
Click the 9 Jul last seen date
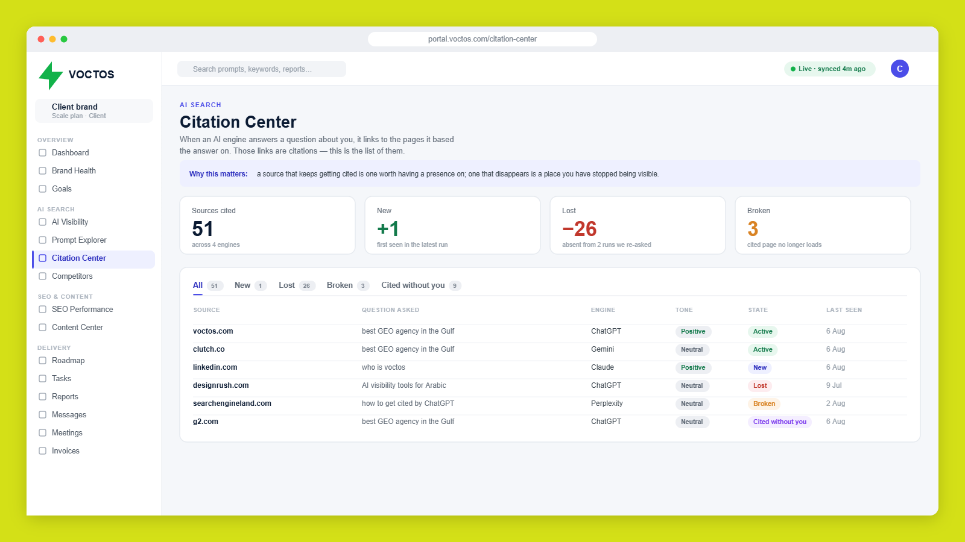[834, 385]
